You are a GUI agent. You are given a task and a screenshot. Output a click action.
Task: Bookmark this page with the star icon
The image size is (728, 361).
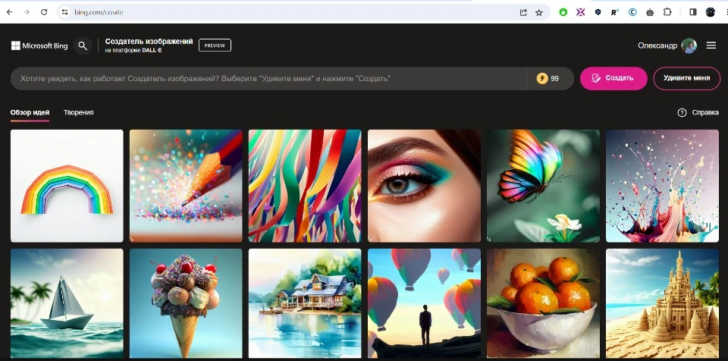(539, 12)
